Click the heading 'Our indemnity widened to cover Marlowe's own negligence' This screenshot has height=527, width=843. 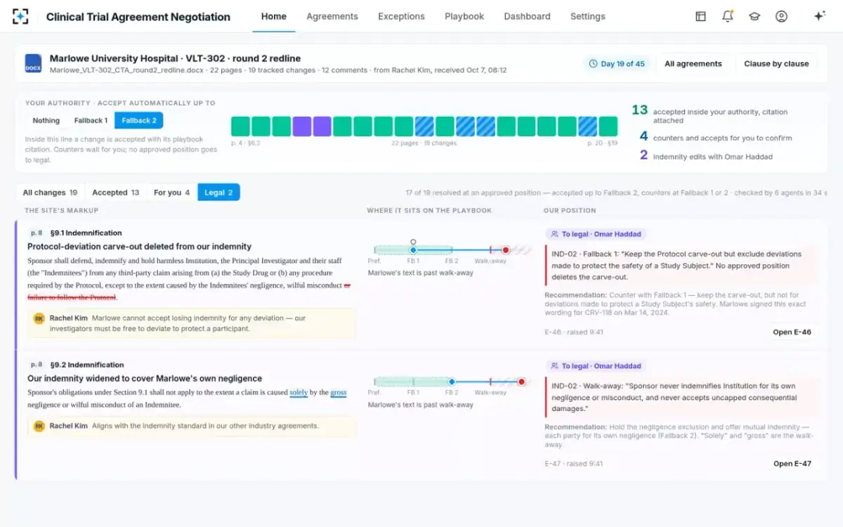(x=145, y=379)
